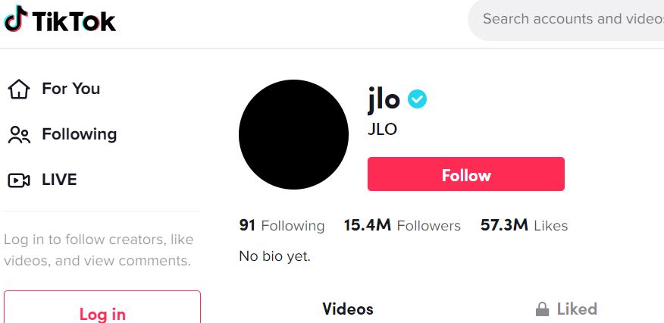
Task: Click the TikTok music note logo icon
Action: click(x=16, y=19)
